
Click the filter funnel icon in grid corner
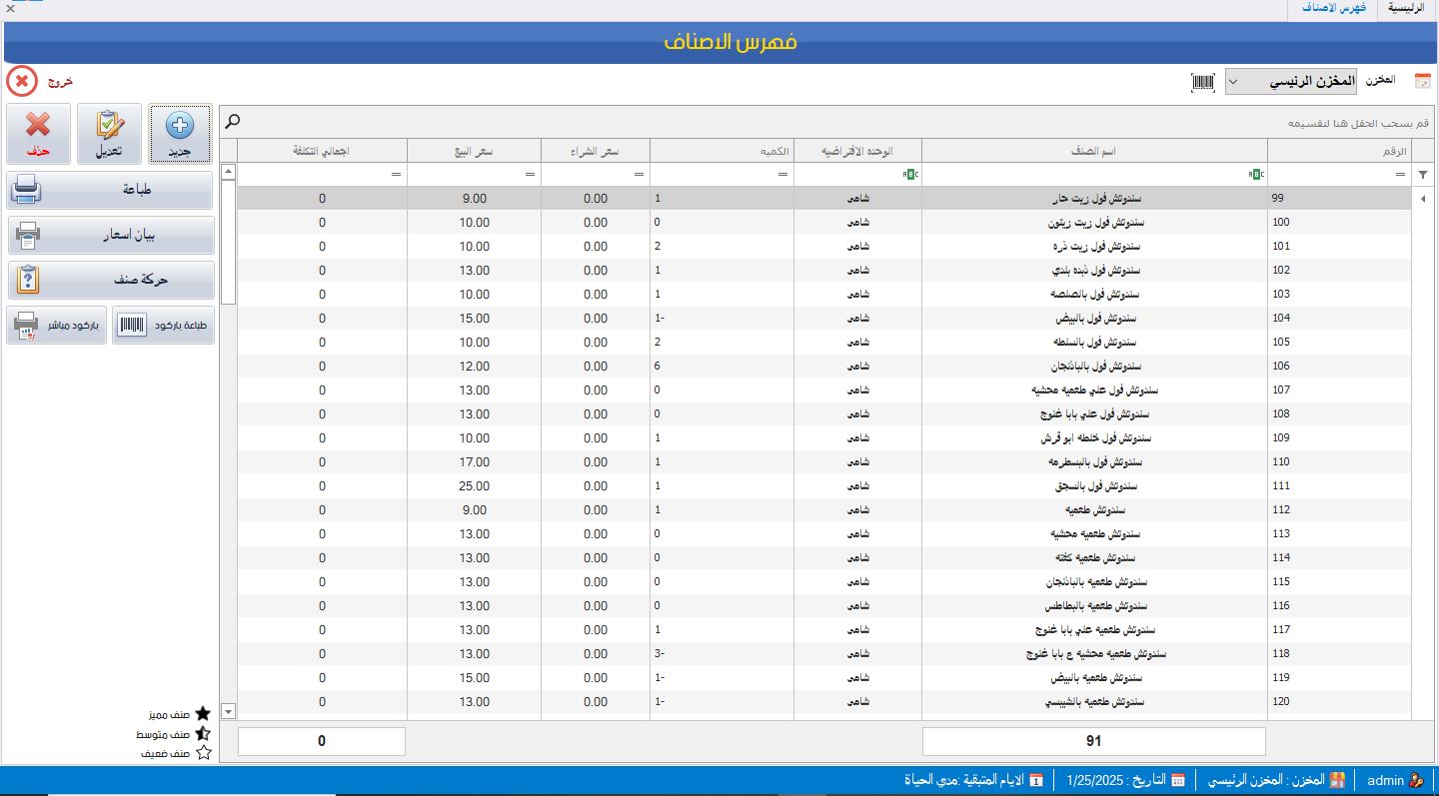[1423, 174]
